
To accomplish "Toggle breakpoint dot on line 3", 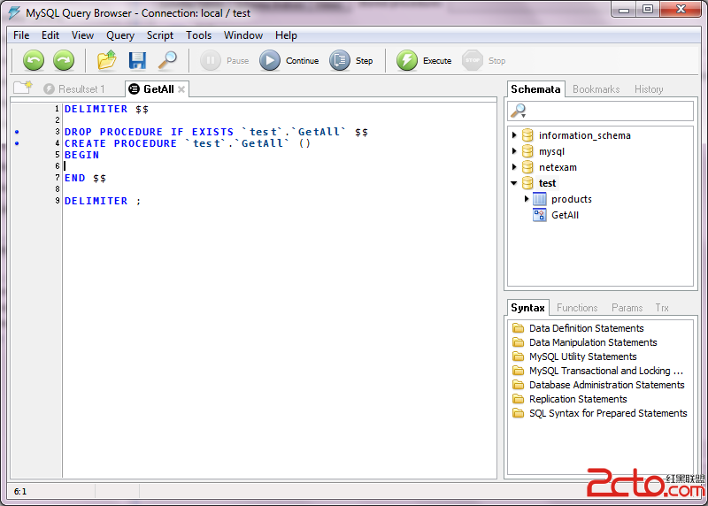I will (17, 133).
